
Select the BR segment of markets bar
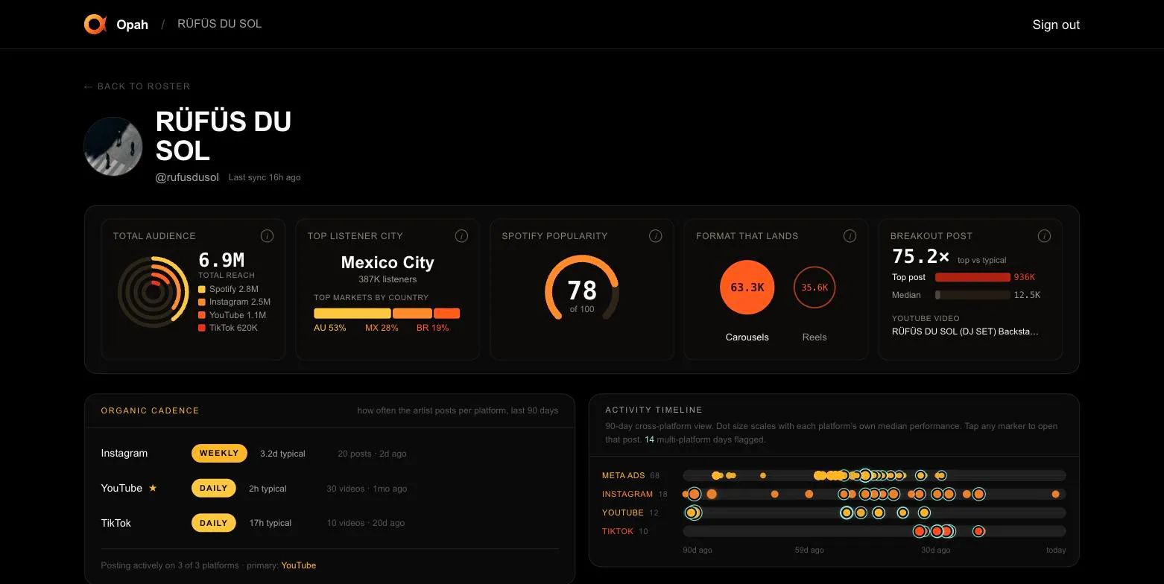(447, 314)
